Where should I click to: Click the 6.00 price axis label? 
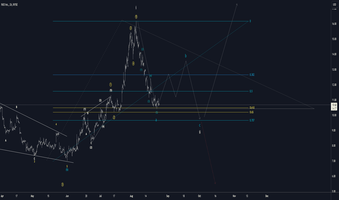pos(334,176)
